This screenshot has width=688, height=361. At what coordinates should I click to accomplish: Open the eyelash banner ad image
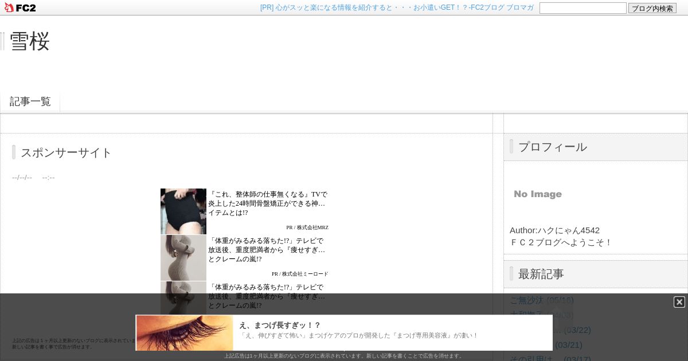pyautogui.click(x=185, y=333)
